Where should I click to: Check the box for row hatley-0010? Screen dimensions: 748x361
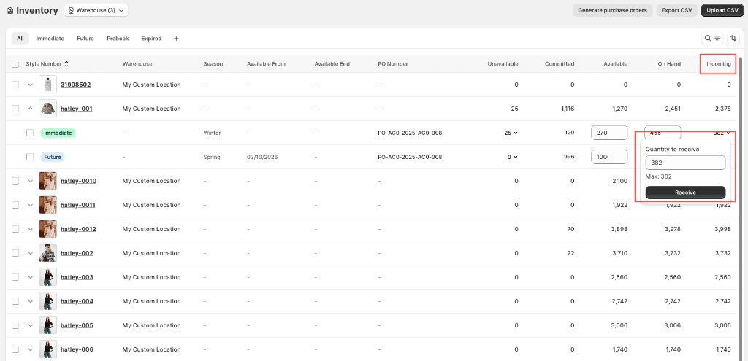[x=15, y=181]
